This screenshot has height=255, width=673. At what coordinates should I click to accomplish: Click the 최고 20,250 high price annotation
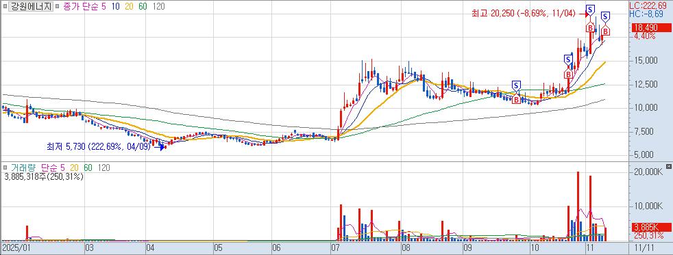(523, 14)
